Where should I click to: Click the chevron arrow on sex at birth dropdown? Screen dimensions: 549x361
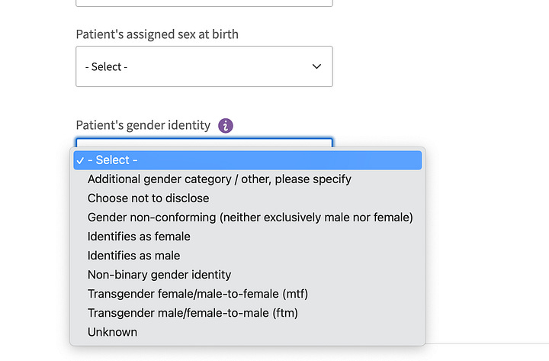317,66
